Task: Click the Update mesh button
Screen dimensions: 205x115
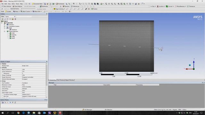Action: 8,11
